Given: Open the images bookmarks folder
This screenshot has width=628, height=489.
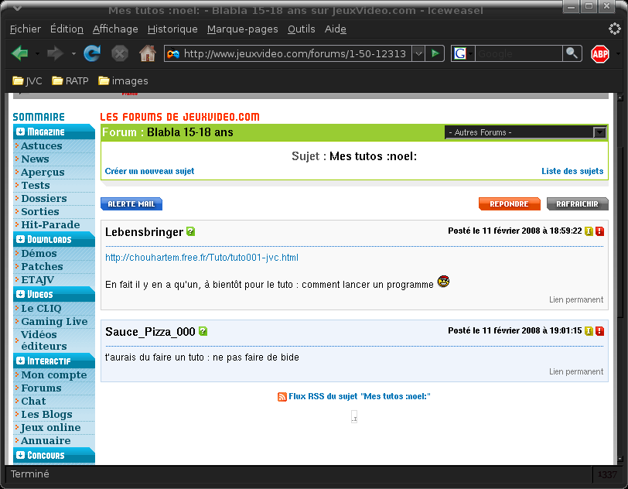Looking at the screenshot, I should point(123,81).
